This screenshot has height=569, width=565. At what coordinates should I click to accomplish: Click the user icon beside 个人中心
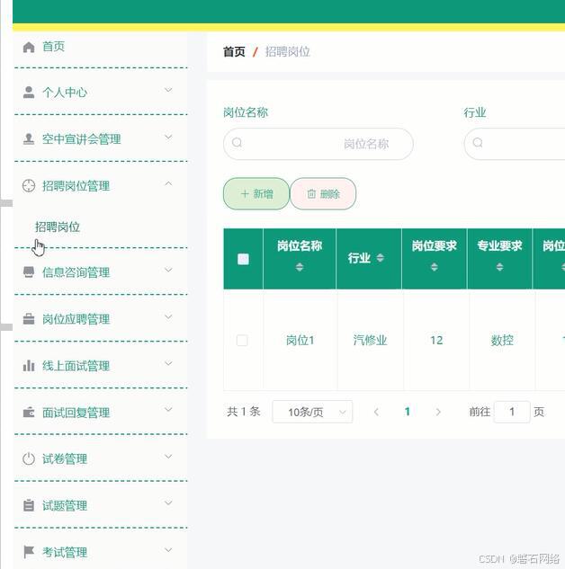point(29,93)
